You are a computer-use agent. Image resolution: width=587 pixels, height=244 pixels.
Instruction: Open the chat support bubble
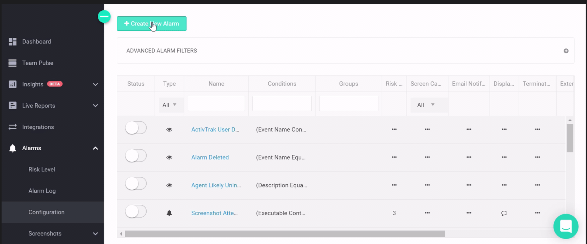[x=566, y=226]
